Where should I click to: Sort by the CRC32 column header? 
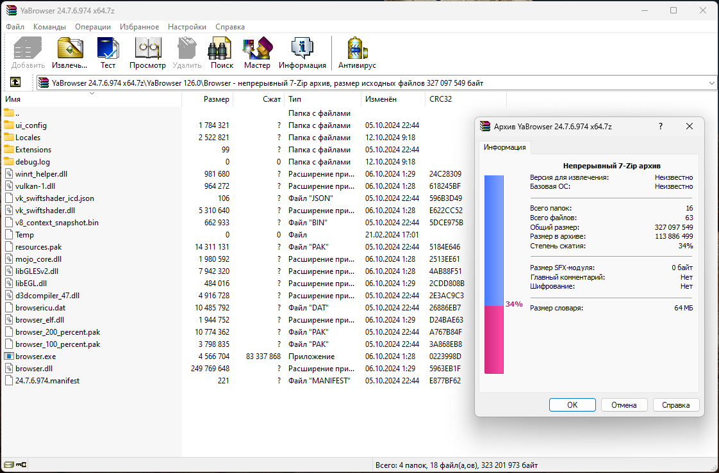466,99
